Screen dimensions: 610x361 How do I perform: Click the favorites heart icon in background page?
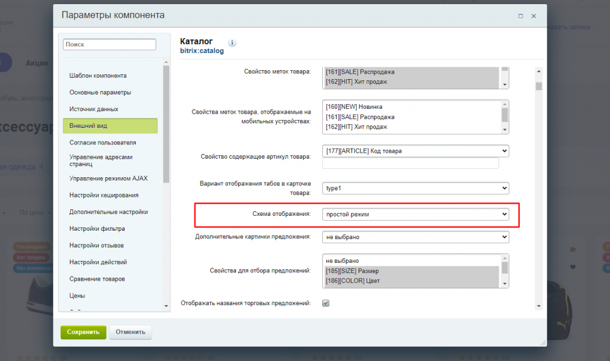coord(572,267)
